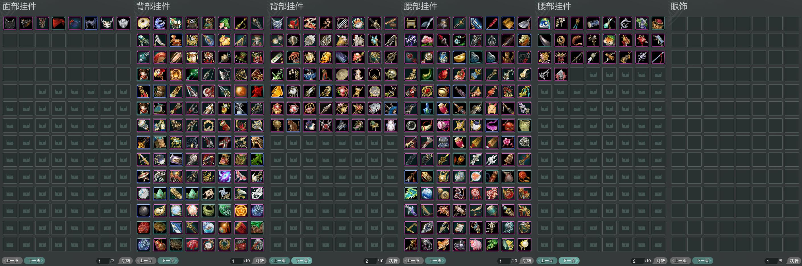The height and width of the screenshot is (266, 802).
Task: Click the panda back accessory icon
Action: pos(192,23)
